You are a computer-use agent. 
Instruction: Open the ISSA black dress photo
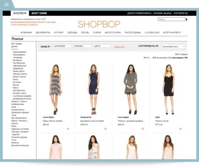coord(168,90)
